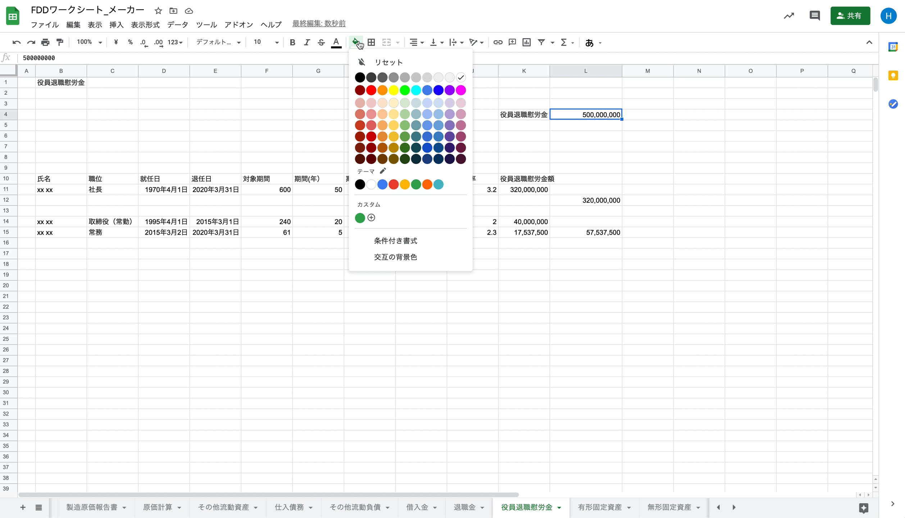Select the percent format icon
The height and width of the screenshot is (518, 905).
[x=130, y=42]
